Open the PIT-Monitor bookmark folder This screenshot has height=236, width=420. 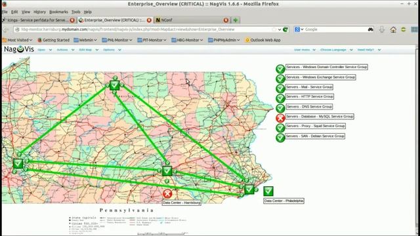(152, 40)
